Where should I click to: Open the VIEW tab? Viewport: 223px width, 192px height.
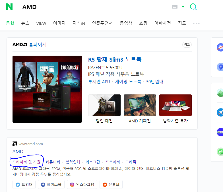point(41,23)
